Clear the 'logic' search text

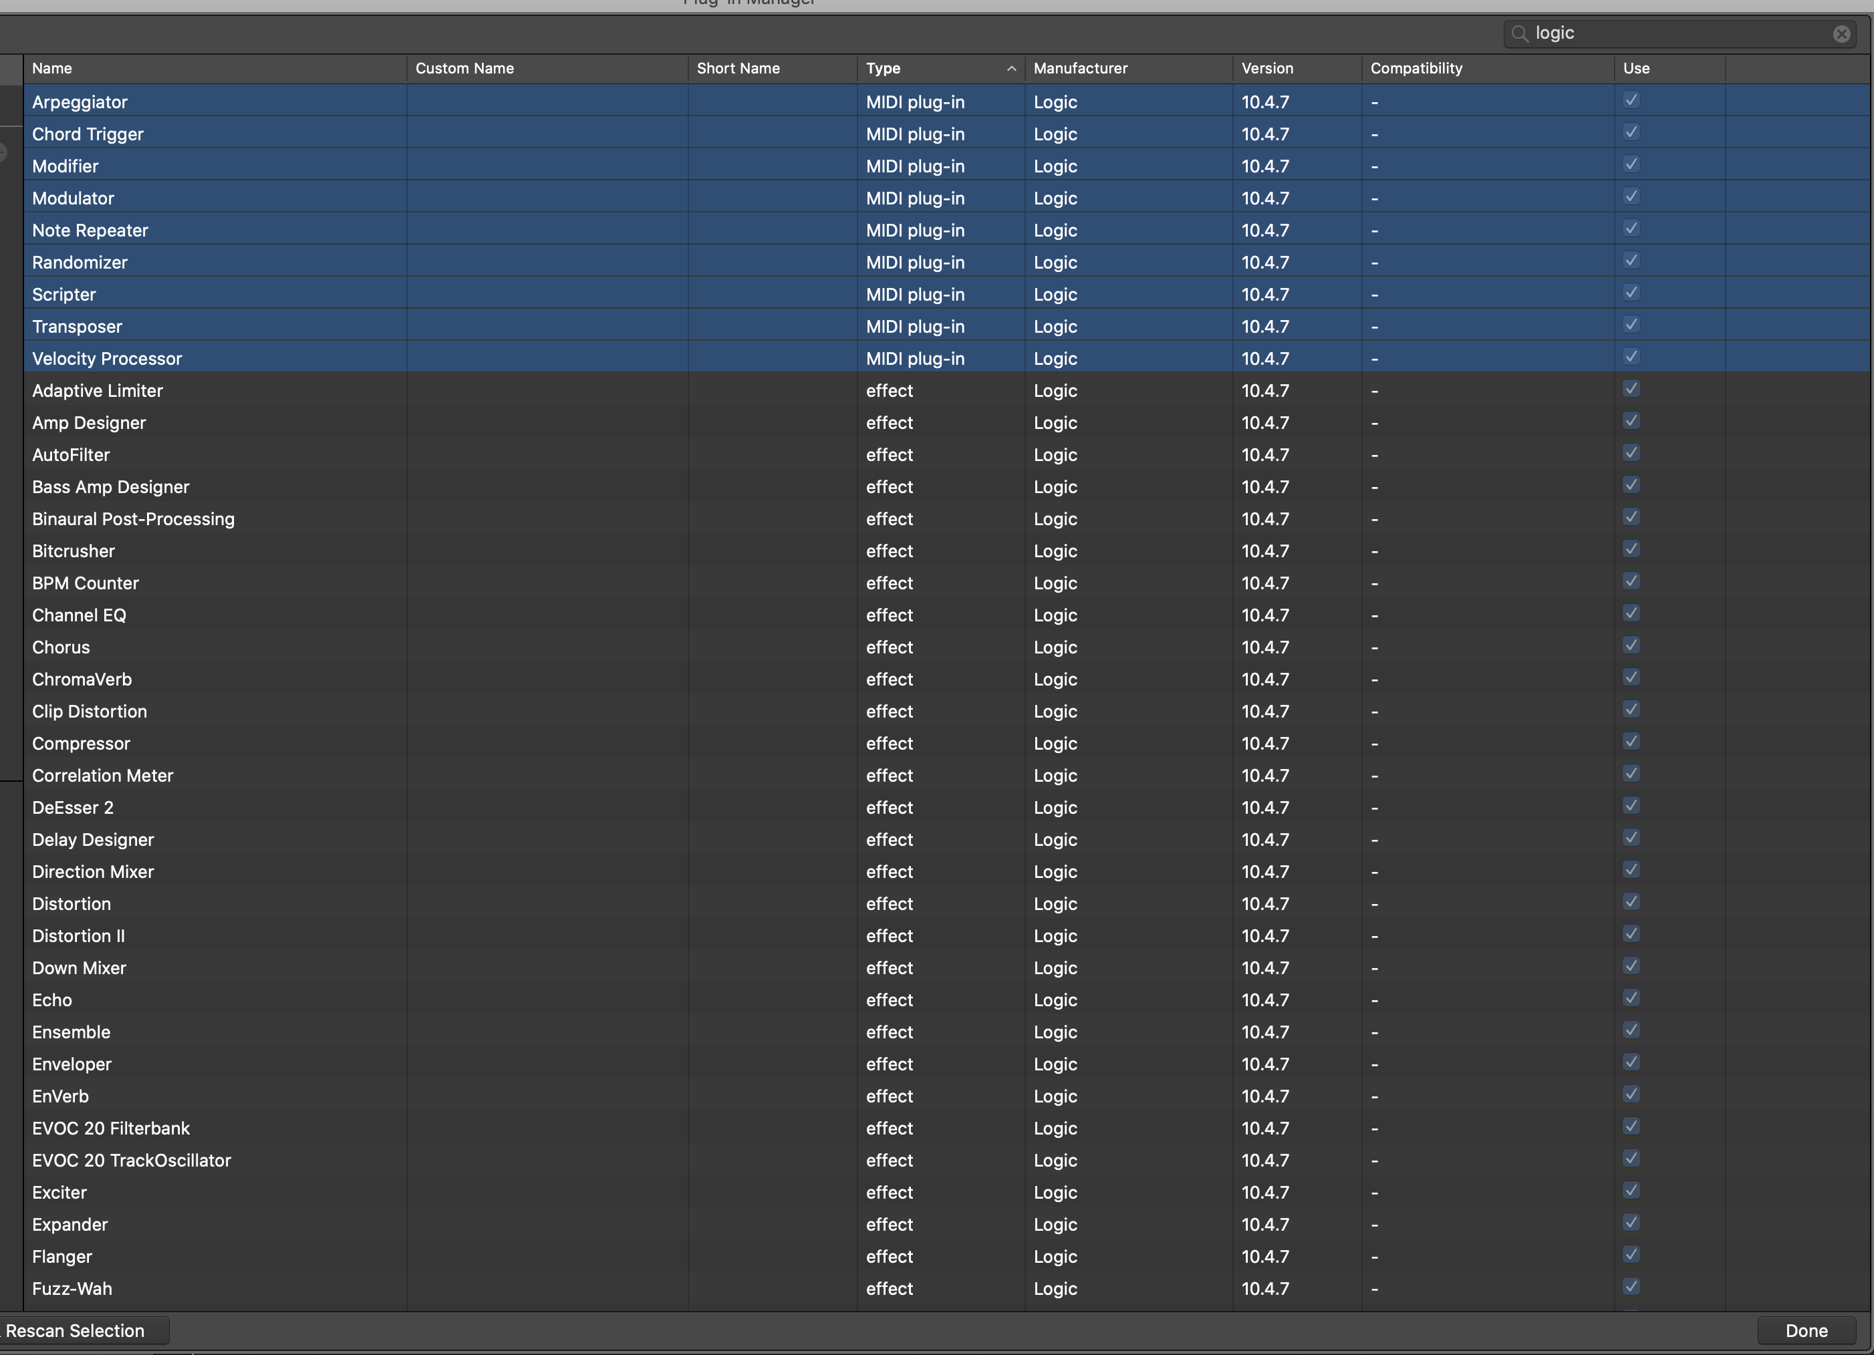coord(1841,34)
